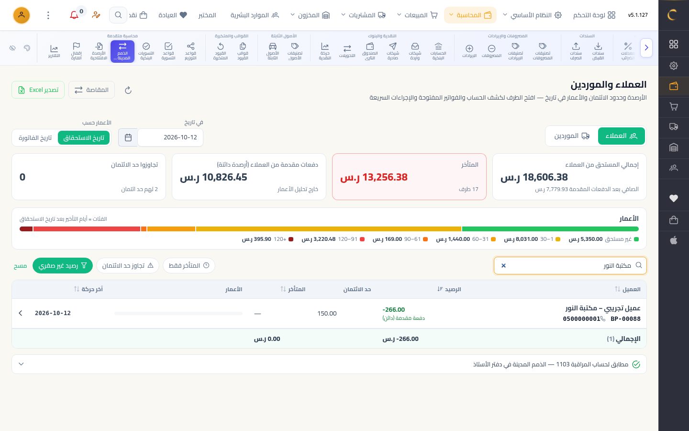Open لوحة التحكم dashboard menu item
This screenshot has width=689, height=431.
click(594, 15)
